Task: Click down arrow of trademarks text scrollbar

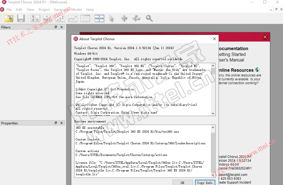Action: pyautogui.click(x=213, y=113)
